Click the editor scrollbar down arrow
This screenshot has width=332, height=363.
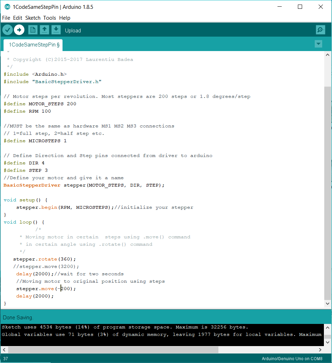[327, 303]
